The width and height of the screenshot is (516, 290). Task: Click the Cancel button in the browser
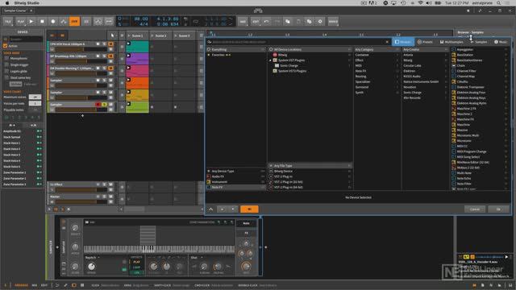(475, 209)
